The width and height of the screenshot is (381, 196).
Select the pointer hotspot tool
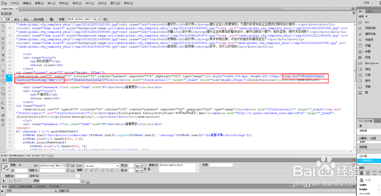click(x=4, y=181)
